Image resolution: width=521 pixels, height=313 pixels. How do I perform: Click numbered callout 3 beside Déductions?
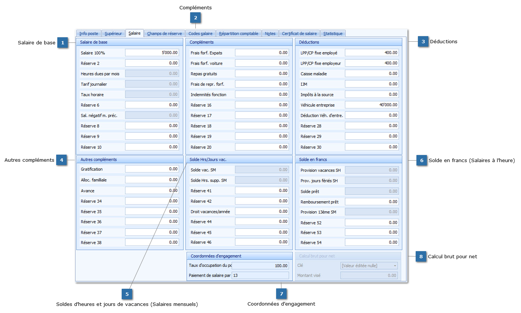coord(423,42)
